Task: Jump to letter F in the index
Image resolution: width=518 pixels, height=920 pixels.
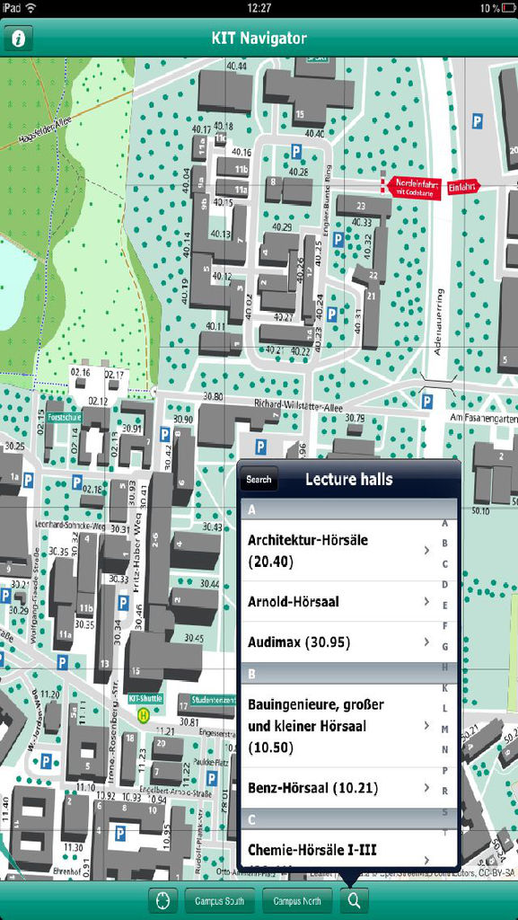Action: click(445, 625)
